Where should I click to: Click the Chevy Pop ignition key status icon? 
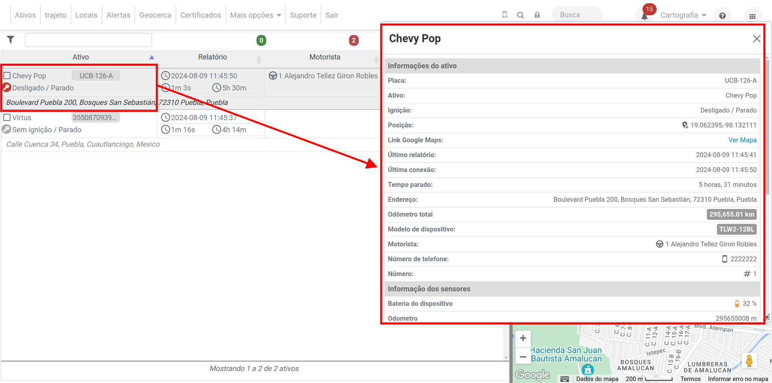coord(6,88)
